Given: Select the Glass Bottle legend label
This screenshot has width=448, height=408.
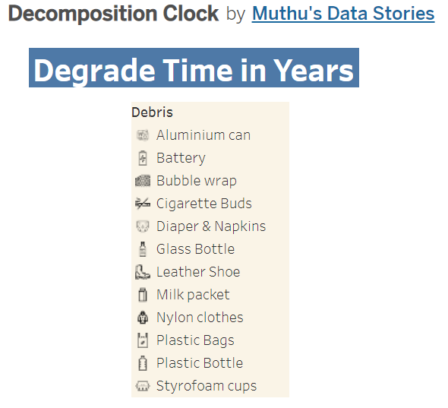Looking at the screenshot, I should (x=195, y=249).
